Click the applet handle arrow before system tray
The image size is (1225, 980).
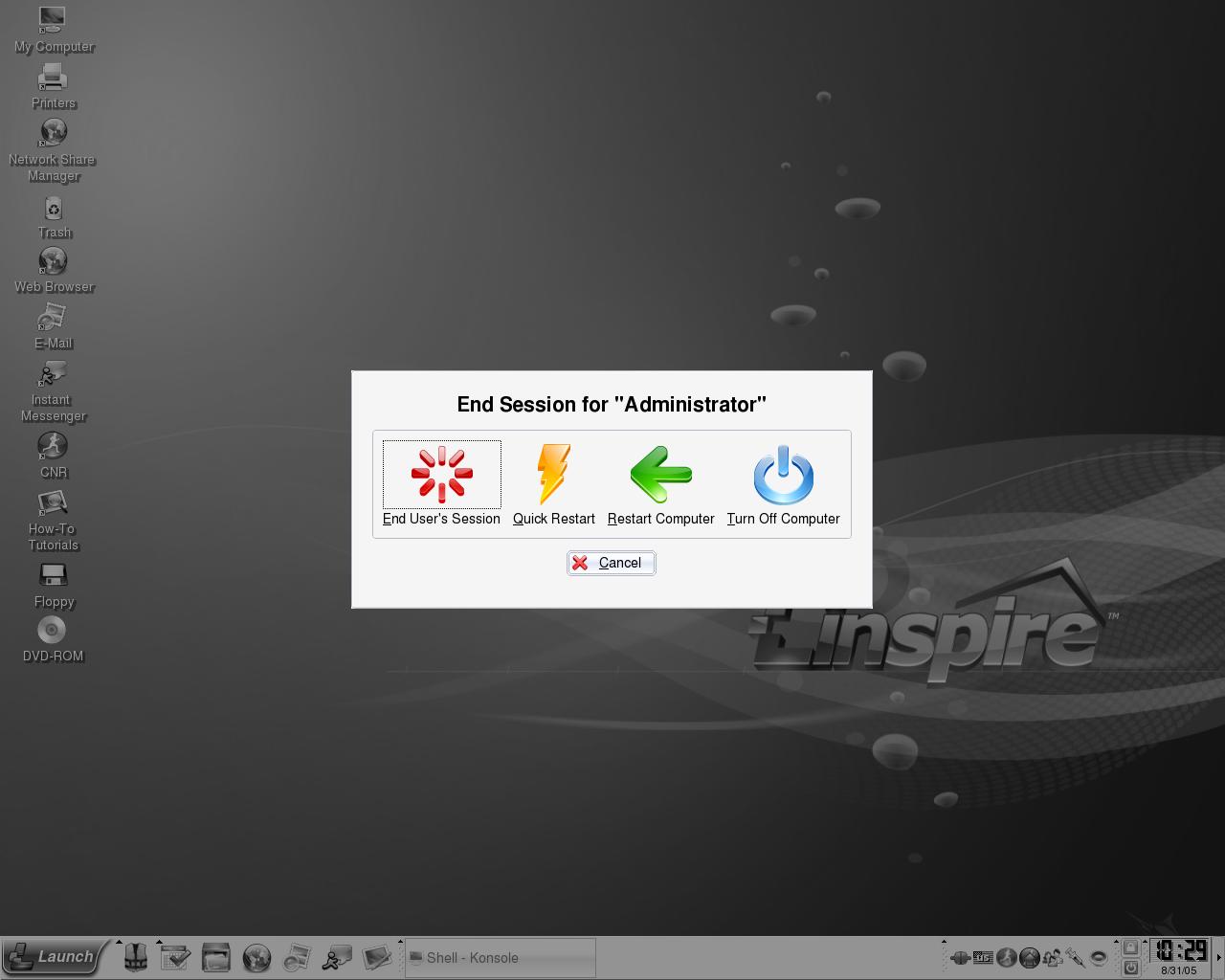[944, 943]
